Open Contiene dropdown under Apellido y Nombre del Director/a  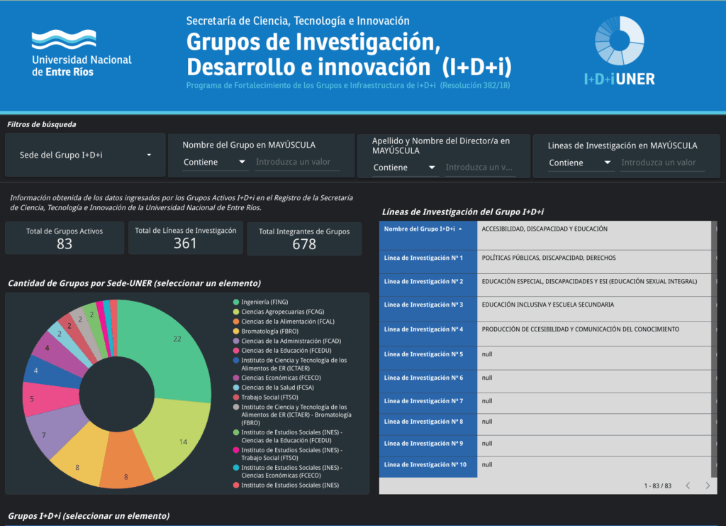click(x=404, y=168)
